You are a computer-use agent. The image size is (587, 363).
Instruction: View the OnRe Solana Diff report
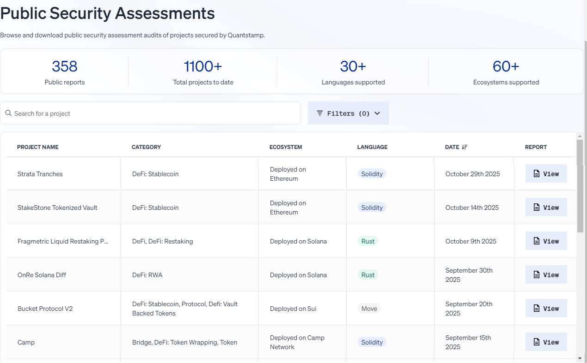pos(546,275)
